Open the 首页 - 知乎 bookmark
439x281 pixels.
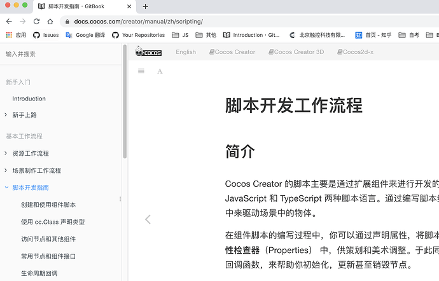(x=373, y=35)
